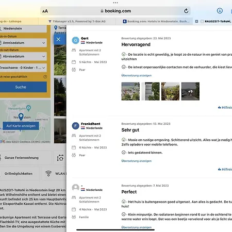Screen dimensions: 232x232
Task: Click the booking.com address bar
Action: click(115, 11)
